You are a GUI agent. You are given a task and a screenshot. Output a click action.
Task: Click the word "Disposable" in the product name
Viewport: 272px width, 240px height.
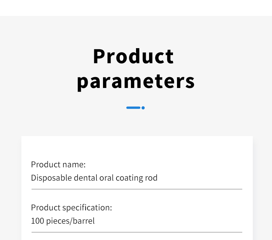click(x=51, y=178)
